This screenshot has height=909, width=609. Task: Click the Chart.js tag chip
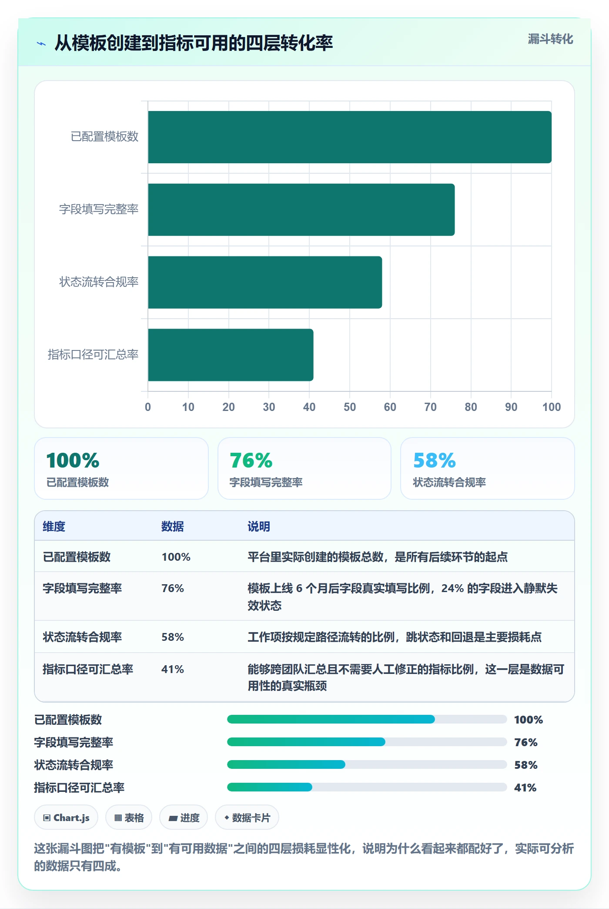coord(66,818)
